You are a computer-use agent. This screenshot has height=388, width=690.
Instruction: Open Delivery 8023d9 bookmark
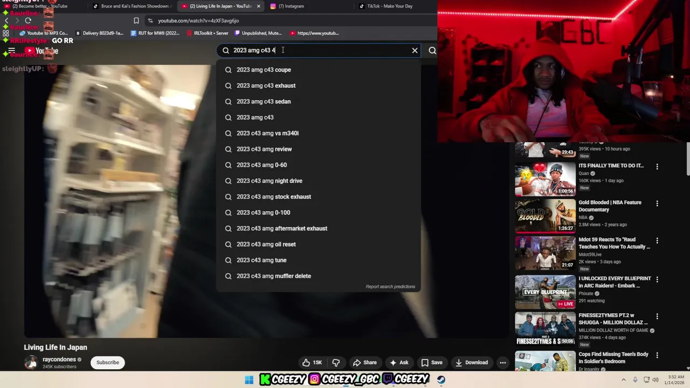(100, 33)
